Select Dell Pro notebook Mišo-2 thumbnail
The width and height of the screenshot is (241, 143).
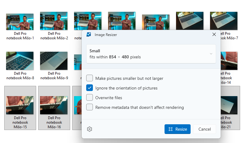tap(54, 22)
